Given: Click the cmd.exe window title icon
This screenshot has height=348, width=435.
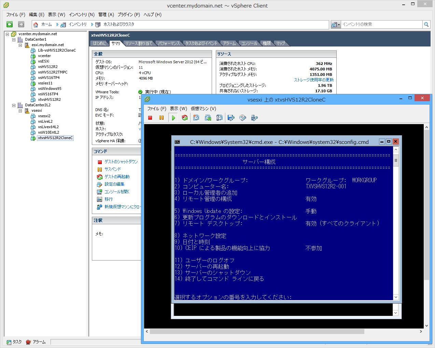Looking at the screenshot, I should point(177,142).
